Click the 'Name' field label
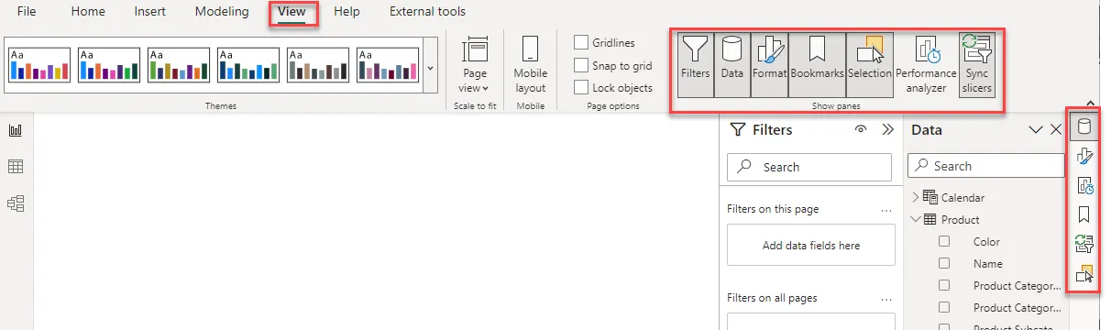Screen dimensions: 1111x330 pos(988,264)
